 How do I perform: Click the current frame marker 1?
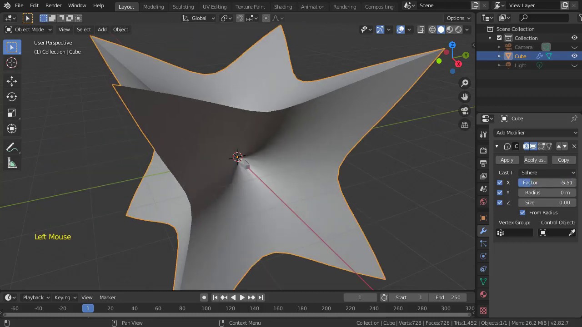[x=88, y=308]
